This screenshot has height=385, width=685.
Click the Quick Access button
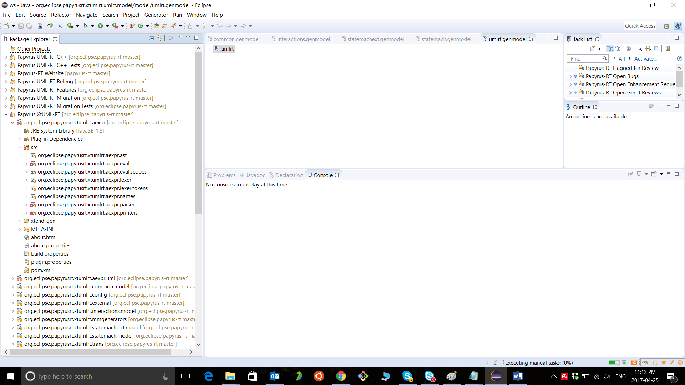(x=640, y=26)
